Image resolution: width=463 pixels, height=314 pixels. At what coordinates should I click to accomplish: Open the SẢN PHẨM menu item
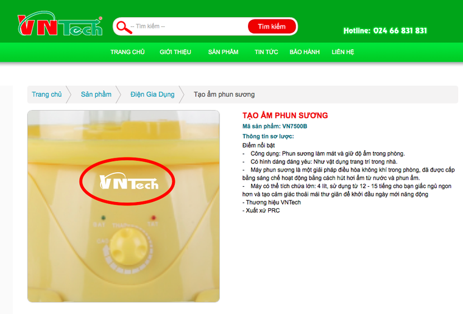[x=223, y=52]
